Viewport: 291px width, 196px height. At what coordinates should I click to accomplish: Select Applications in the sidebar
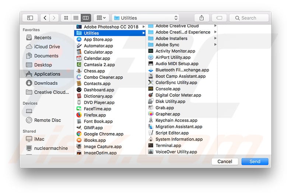pyautogui.click(x=47, y=74)
